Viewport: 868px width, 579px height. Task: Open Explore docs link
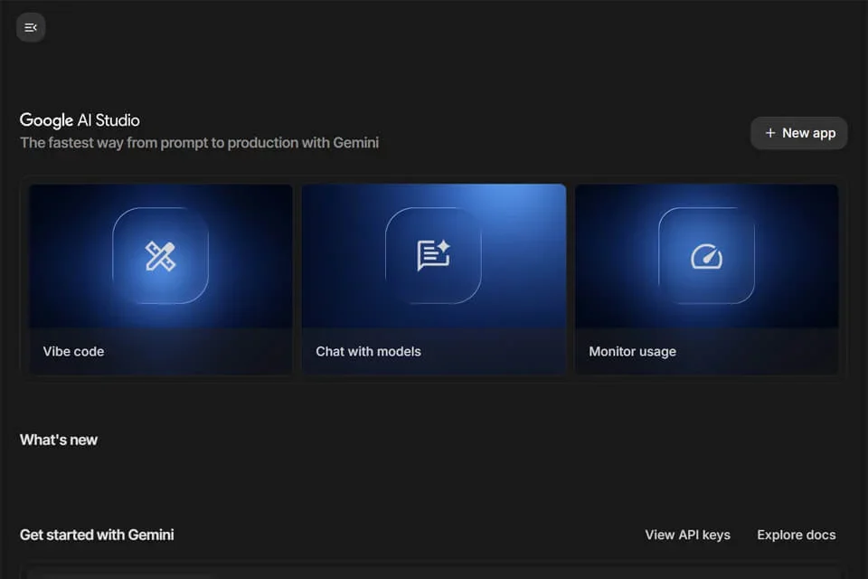click(796, 535)
